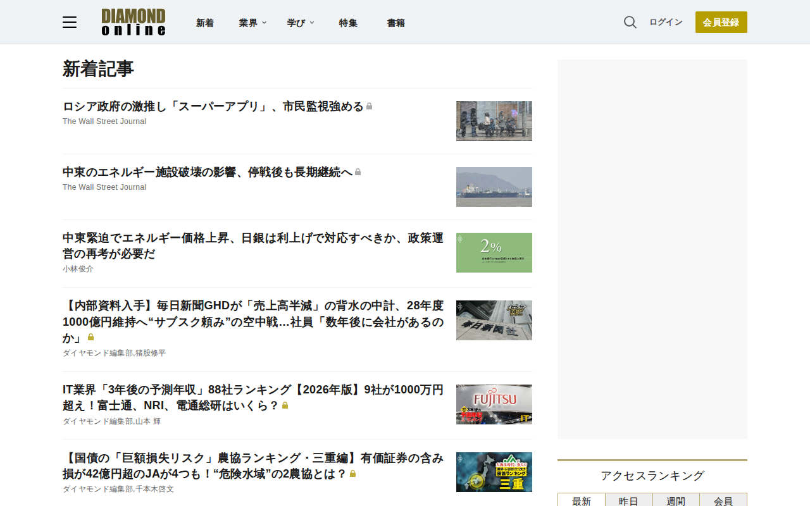Open the 特集 navigation item
This screenshot has height=506, width=810.
tap(348, 23)
